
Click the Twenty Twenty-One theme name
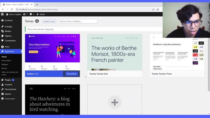tap(98, 74)
